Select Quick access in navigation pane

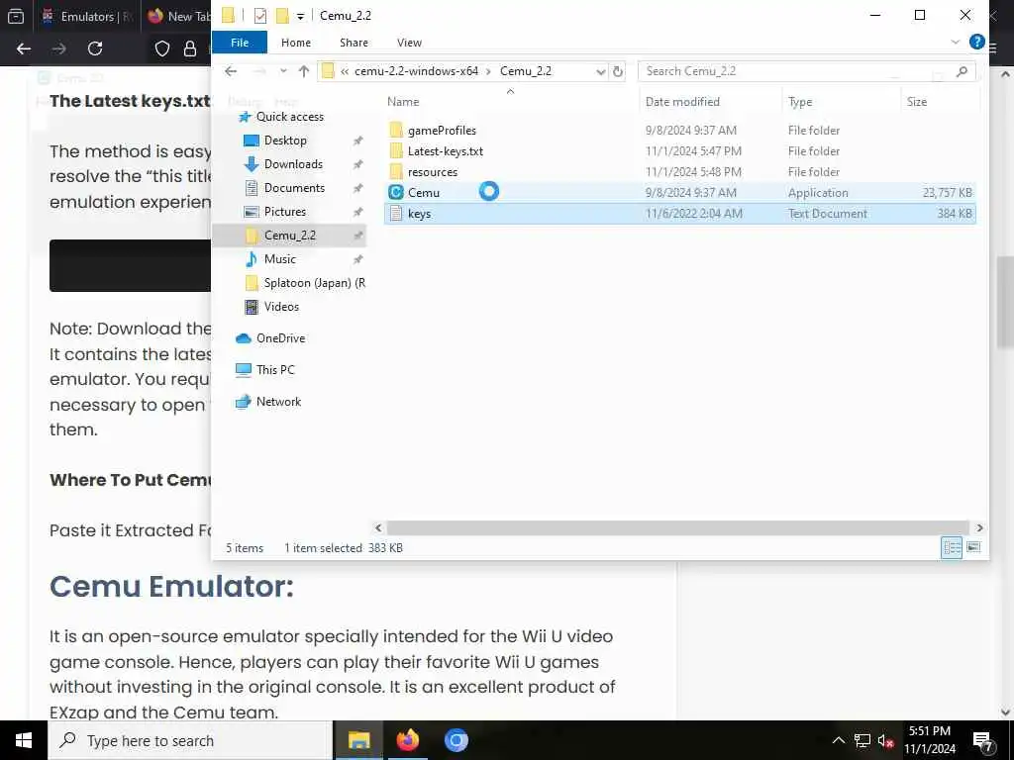(290, 117)
